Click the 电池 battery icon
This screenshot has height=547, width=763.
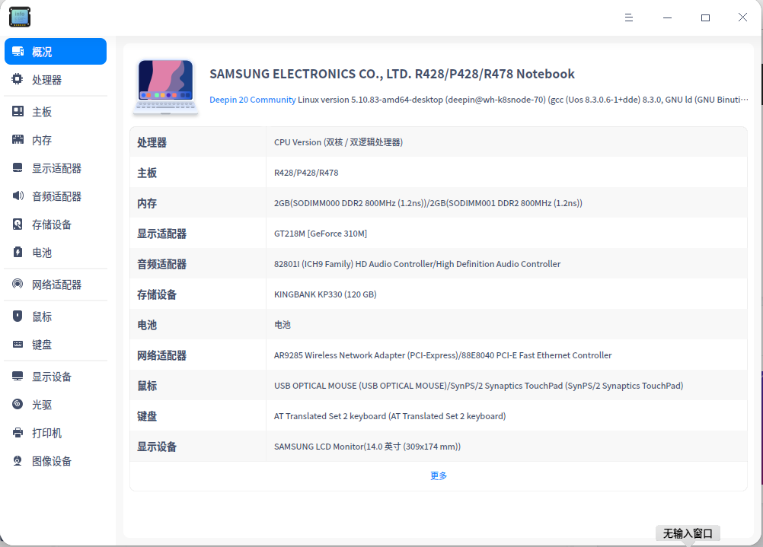(18, 252)
